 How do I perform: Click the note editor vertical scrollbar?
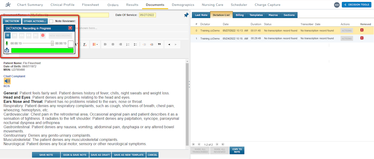[187, 104]
